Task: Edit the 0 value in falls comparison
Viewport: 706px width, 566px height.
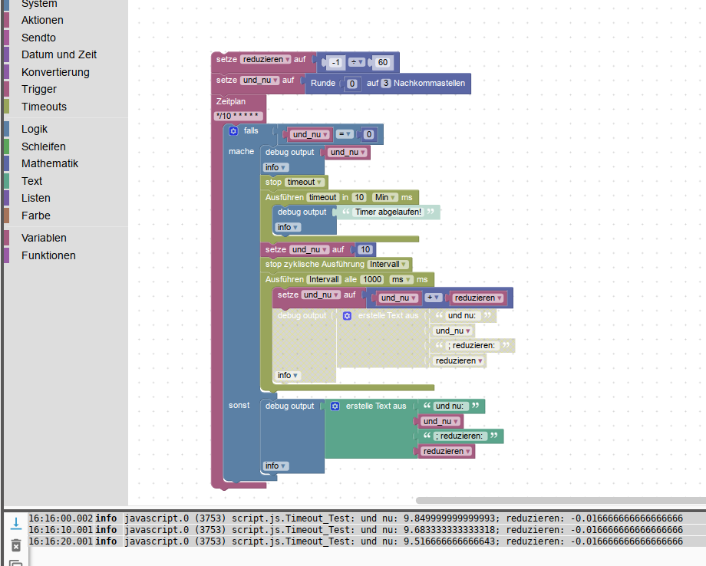Action: (369, 134)
